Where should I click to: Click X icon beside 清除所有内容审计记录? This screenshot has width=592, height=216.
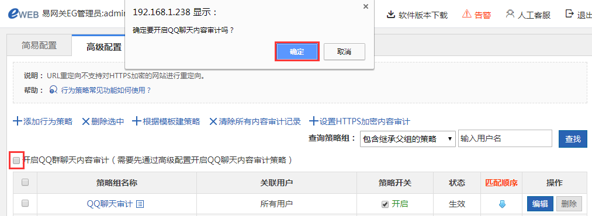214,121
